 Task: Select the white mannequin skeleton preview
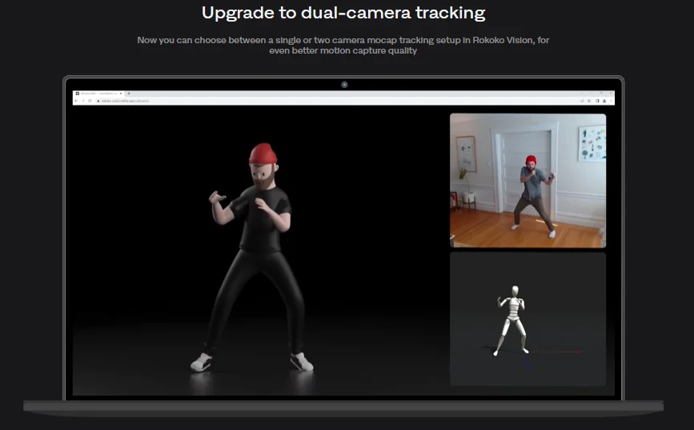[x=528, y=319]
